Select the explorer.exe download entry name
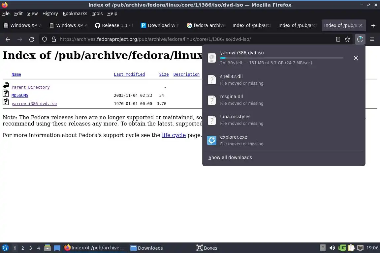Viewport: 380px width, 253px height. (x=234, y=137)
